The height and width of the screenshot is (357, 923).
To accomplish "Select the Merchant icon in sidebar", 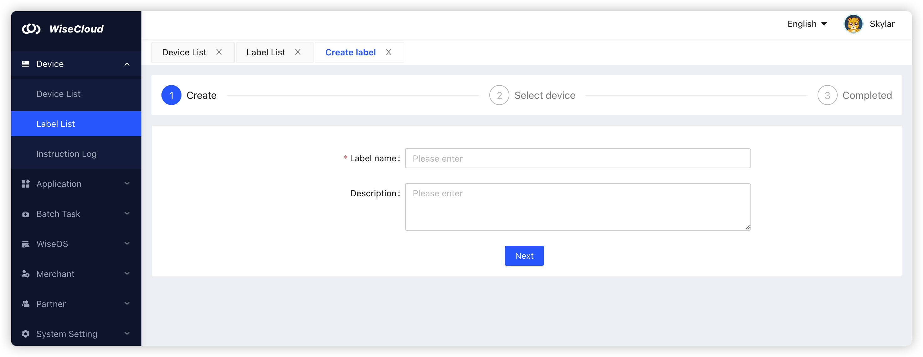I will tap(26, 274).
